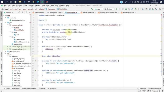
Task: Open the Layout Inspector
Action: 155,88
